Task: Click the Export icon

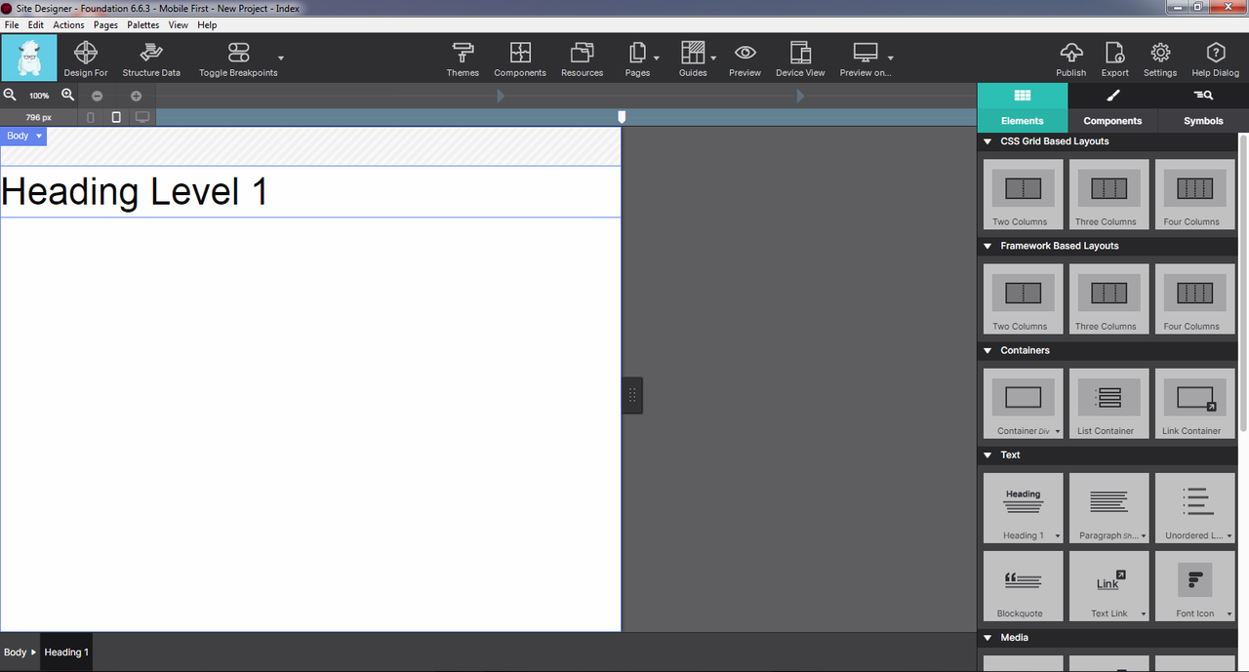Action: [x=1114, y=53]
